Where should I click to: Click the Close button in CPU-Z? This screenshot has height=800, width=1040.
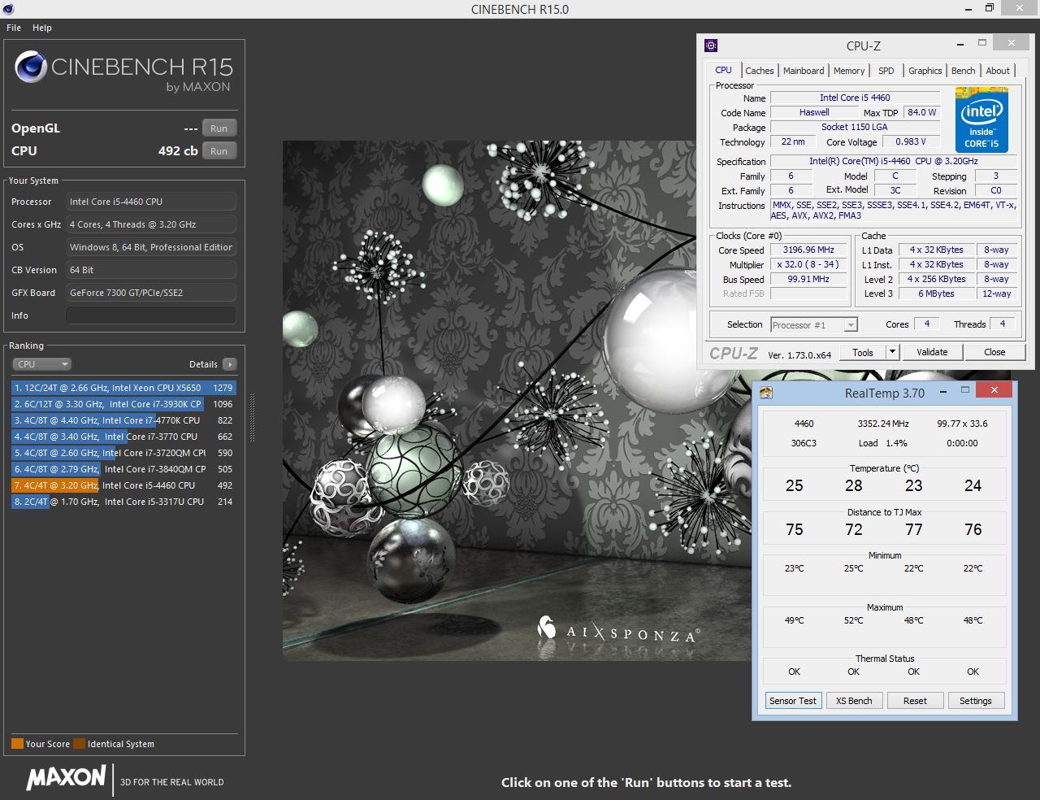(994, 352)
